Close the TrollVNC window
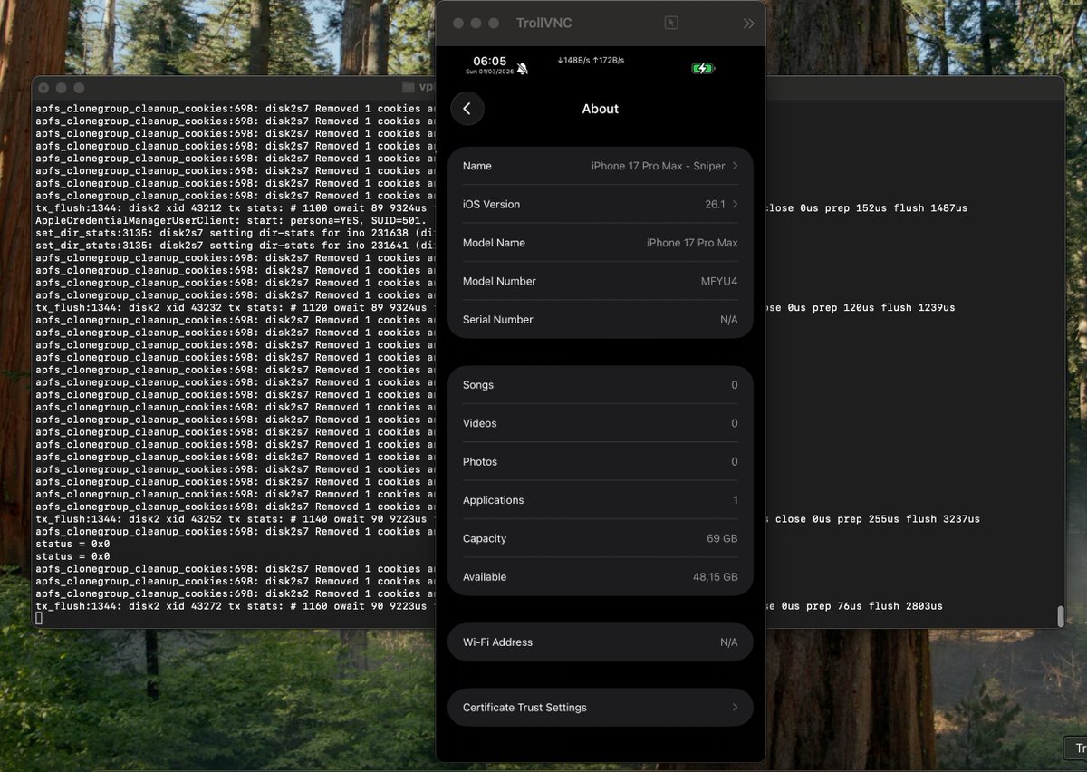The width and height of the screenshot is (1087, 772). pyautogui.click(x=457, y=23)
